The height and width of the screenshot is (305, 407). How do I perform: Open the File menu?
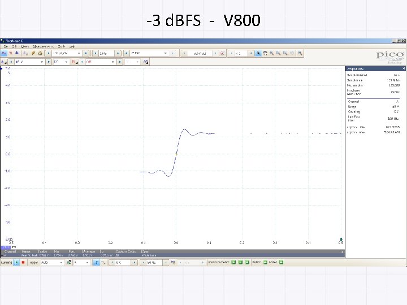click(6, 46)
